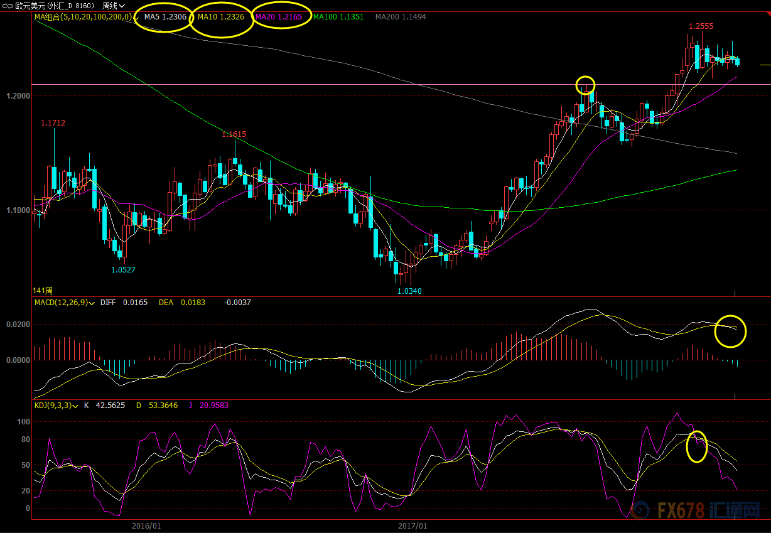Click the MA10 1.2326 legend label
771x533 pixels.
click(x=221, y=17)
